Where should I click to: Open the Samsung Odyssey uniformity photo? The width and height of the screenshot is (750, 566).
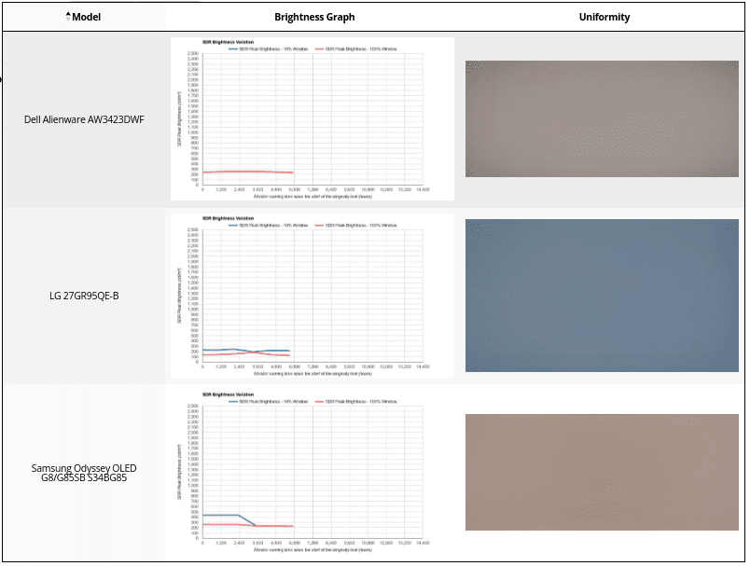pos(602,473)
